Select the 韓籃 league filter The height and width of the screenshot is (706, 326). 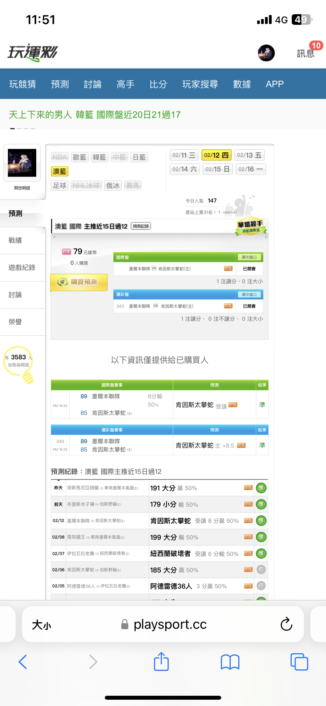pos(99,157)
